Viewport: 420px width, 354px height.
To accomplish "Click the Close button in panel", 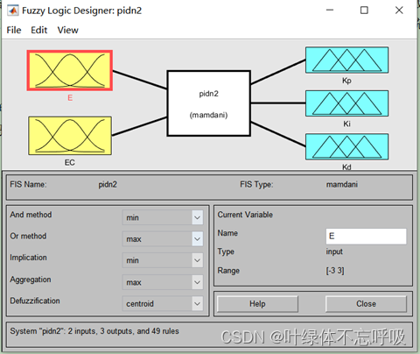I will click(366, 304).
